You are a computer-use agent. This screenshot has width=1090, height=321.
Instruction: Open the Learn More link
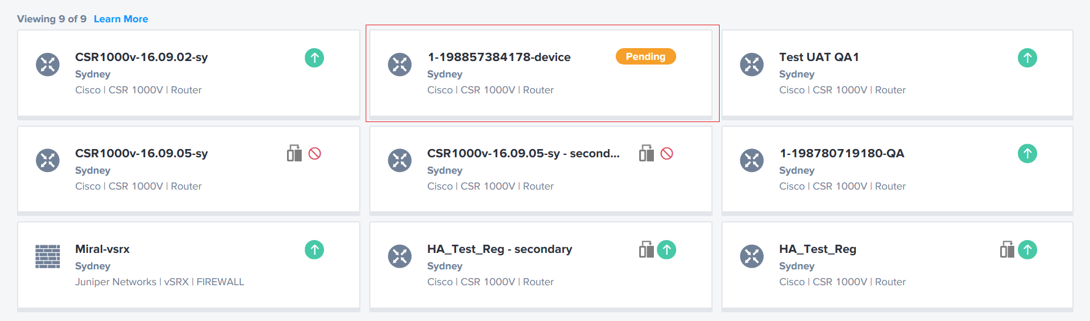(121, 19)
